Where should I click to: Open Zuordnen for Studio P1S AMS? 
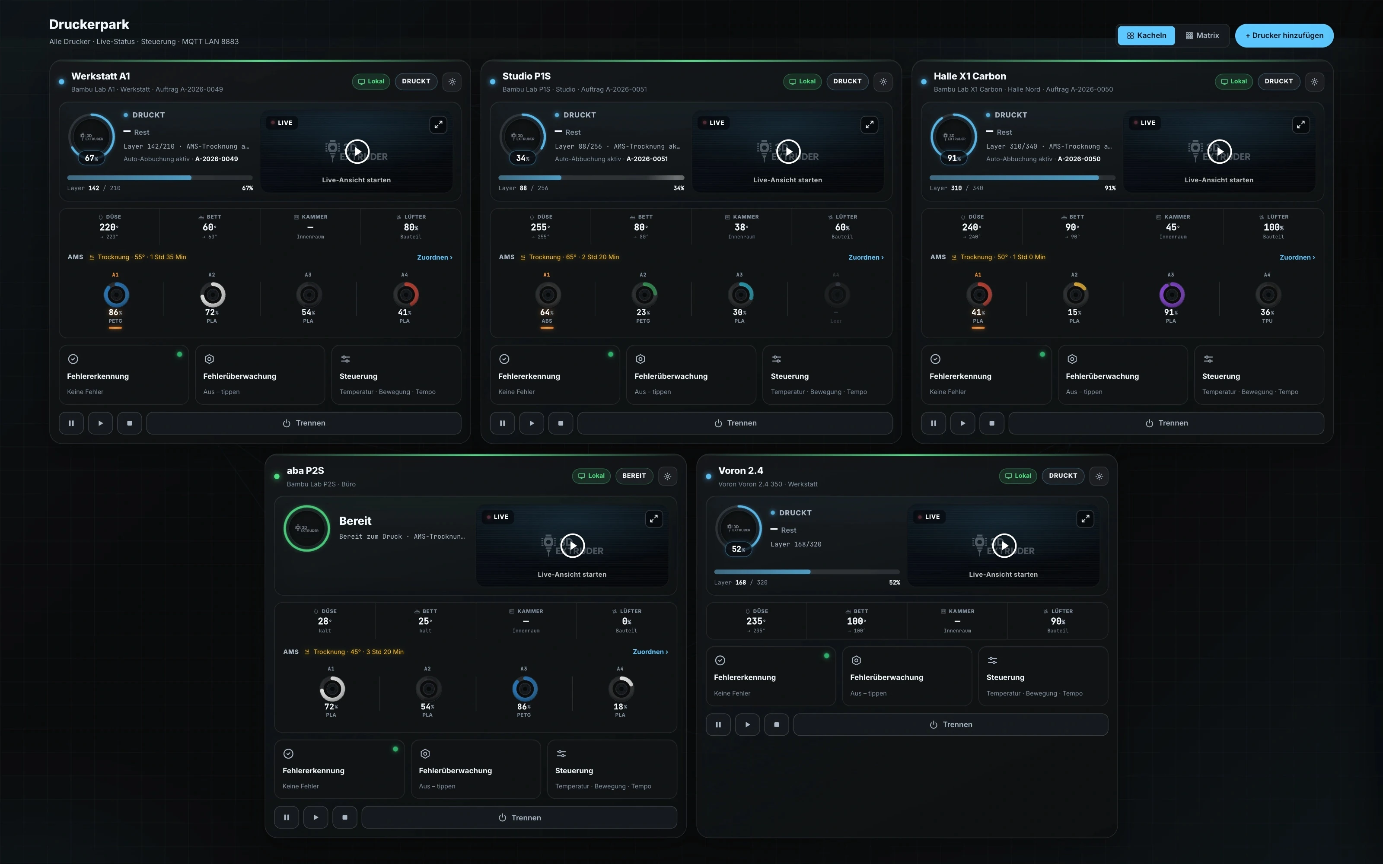pyautogui.click(x=866, y=258)
